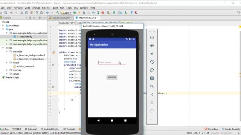This screenshot has height=135, width=241.
Task: Click the emulator sidebar overview square
Action: 152,111
